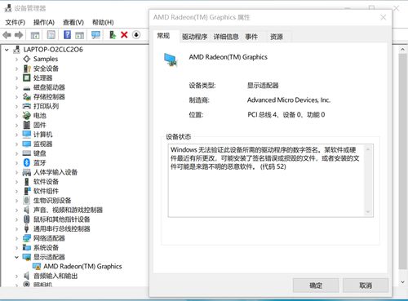Expand the 蓝牙 tree node
The image size is (408, 301).
pyautogui.click(x=16, y=163)
